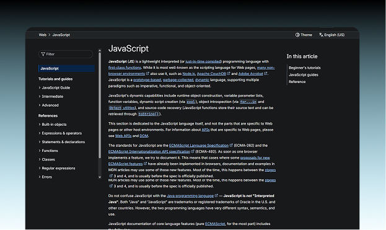
Task: Open the APIs link
Action: pyautogui.click(x=206, y=130)
